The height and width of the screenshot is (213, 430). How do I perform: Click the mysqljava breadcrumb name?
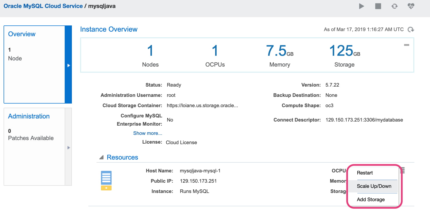102,6
